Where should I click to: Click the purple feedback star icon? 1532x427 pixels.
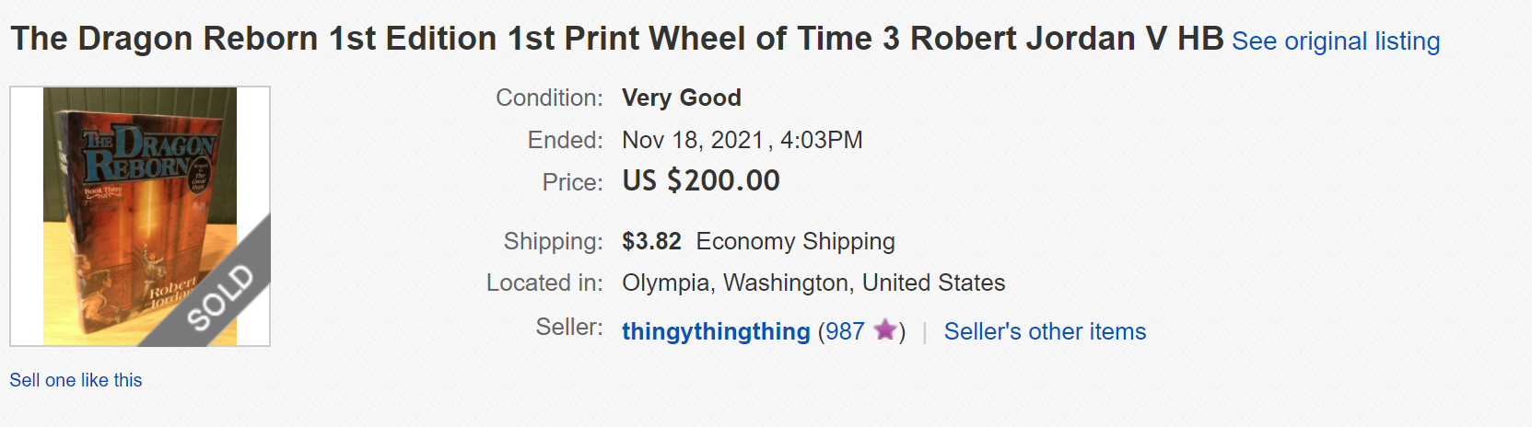pyautogui.click(x=884, y=329)
